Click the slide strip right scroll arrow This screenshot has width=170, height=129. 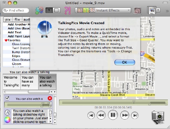[x=55, y=92]
